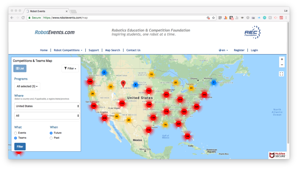Go to the Map Search page

(x=113, y=50)
